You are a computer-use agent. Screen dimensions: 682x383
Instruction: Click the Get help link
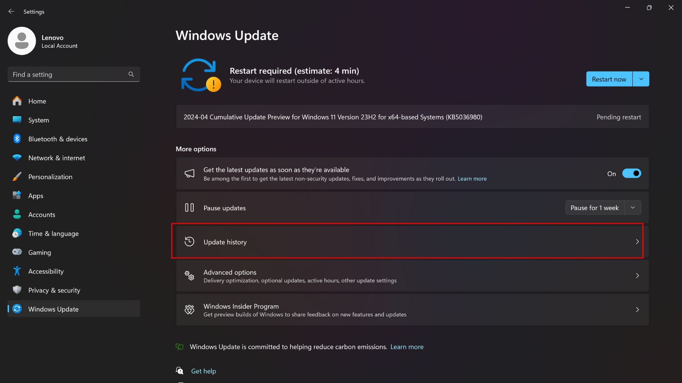[204, 371]
